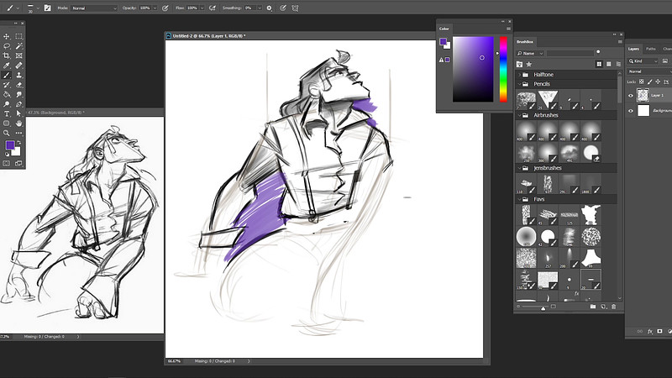Select the Healing Brush bandage tool
Screen dimensions: 672x378
18,66
